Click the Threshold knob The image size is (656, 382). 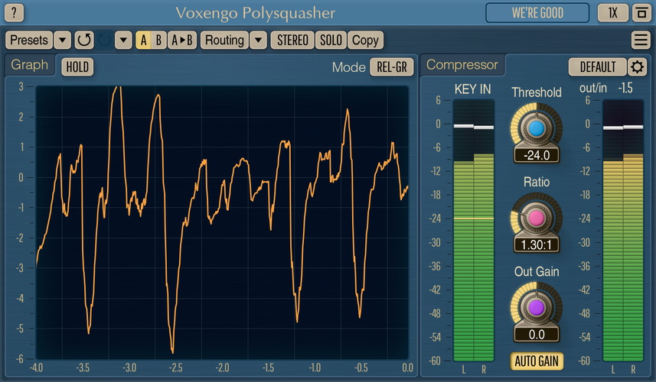pos(537,128)
